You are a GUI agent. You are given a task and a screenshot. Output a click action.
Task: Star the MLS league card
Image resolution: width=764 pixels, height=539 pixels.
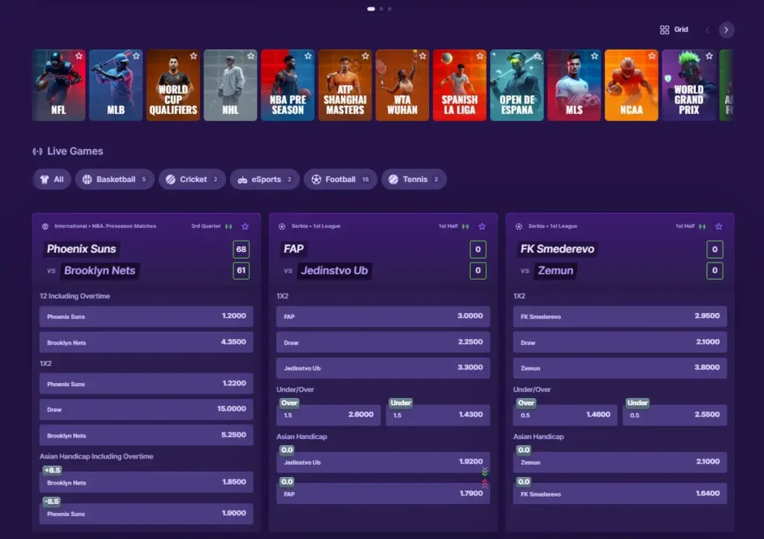[x=595, y=56]
